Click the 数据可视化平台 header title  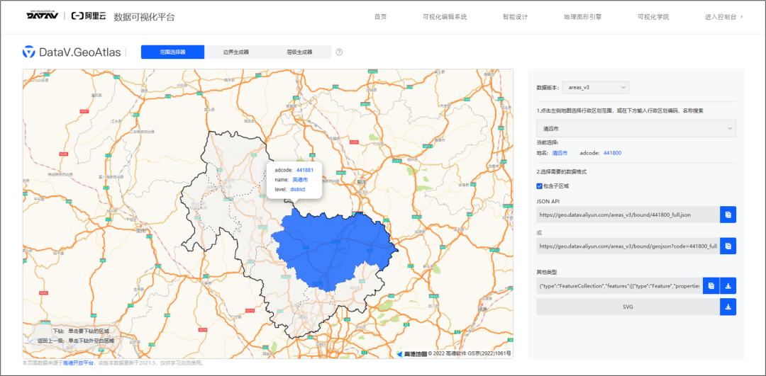tap(144, 17)
